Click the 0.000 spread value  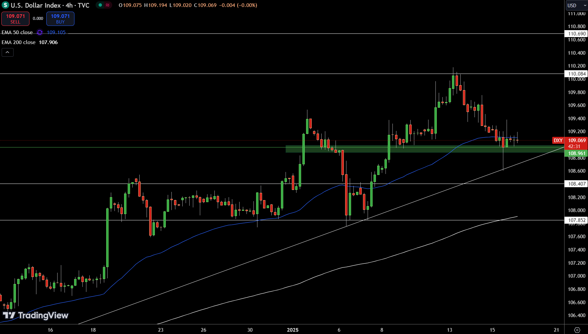click(38, 19)
